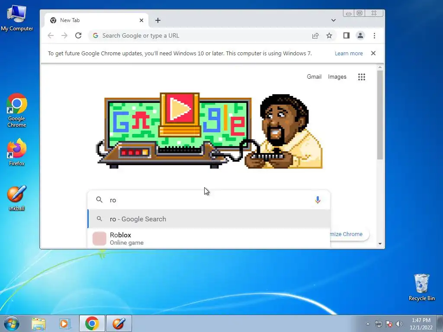
Task: Click the magnifier icon in search box
Action: point(99,200)
